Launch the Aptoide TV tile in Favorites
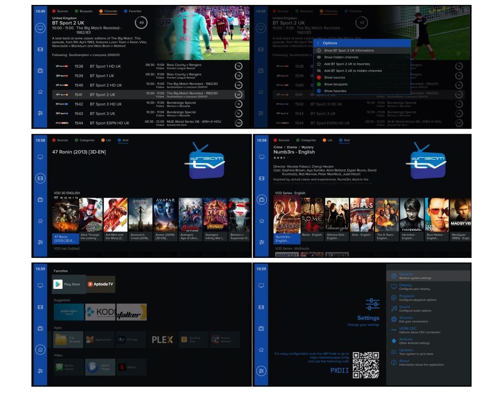The height and width of the screenshot is (393, 503). (x=101, y=284)
